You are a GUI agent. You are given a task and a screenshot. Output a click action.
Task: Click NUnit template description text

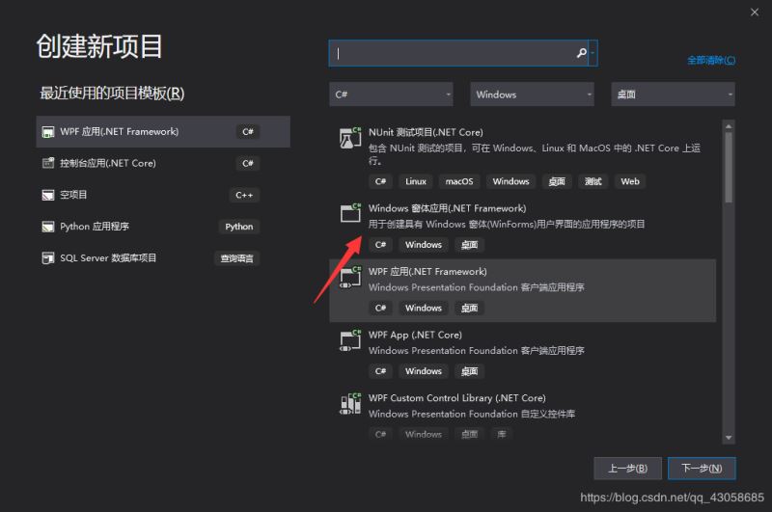point(535,154)
